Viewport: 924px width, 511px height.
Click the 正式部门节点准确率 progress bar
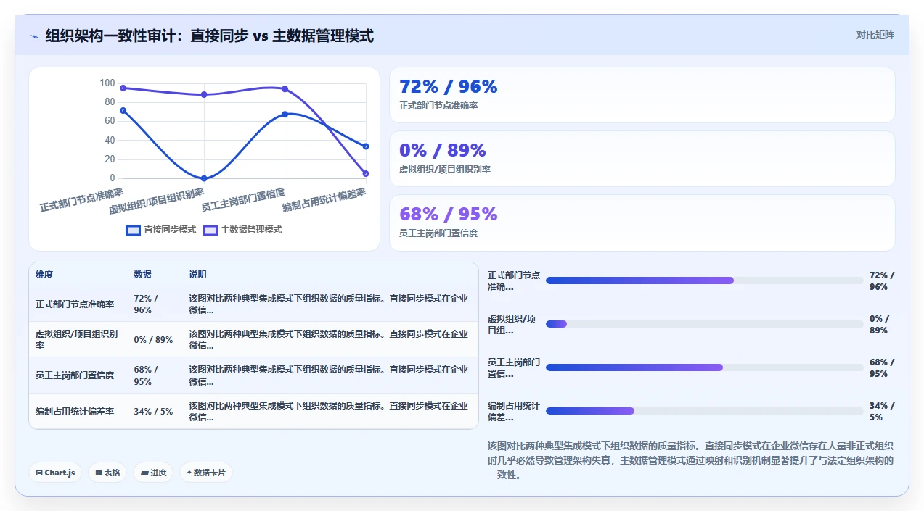point(705,281)
